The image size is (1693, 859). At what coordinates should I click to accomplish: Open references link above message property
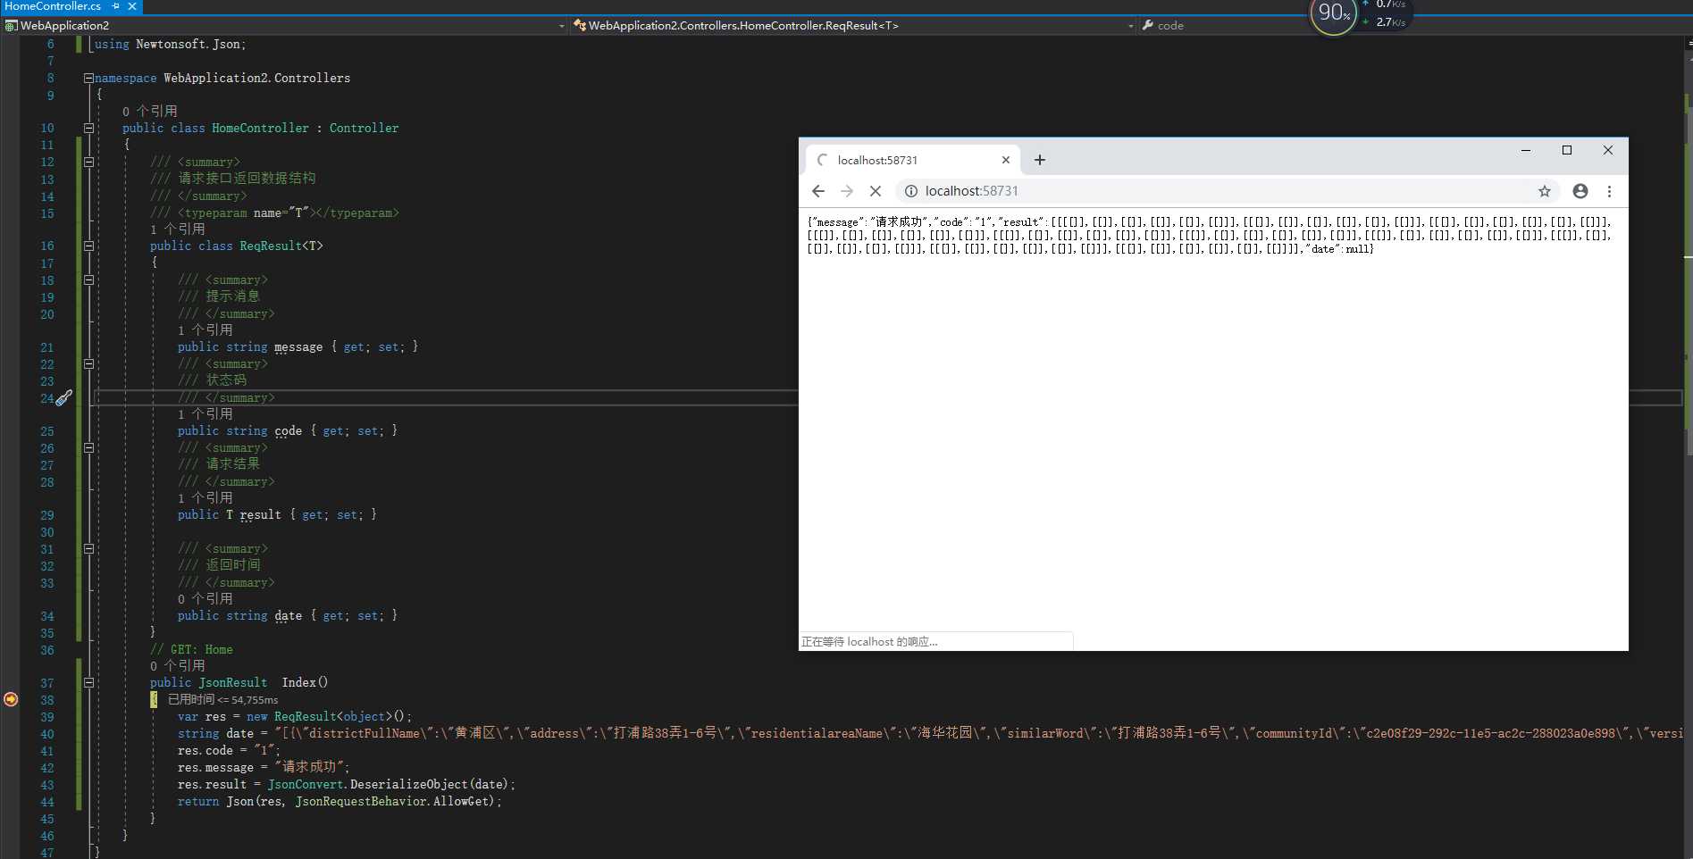(205, 330)
